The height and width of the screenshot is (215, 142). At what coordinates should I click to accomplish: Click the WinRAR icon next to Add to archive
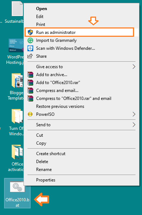click(x=30, y=75)
